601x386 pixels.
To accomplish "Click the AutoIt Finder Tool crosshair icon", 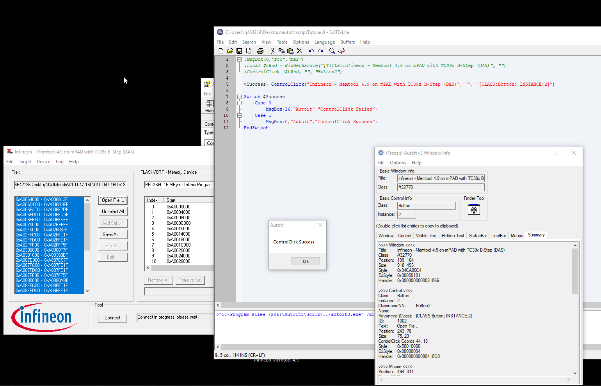I will [474, 210].
